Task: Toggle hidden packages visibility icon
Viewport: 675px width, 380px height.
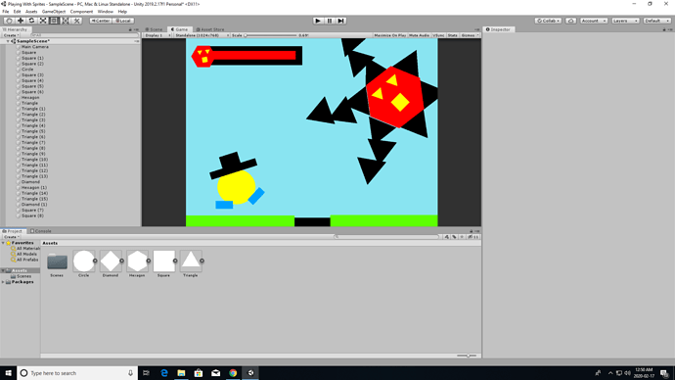Action: tap(473, 237)
